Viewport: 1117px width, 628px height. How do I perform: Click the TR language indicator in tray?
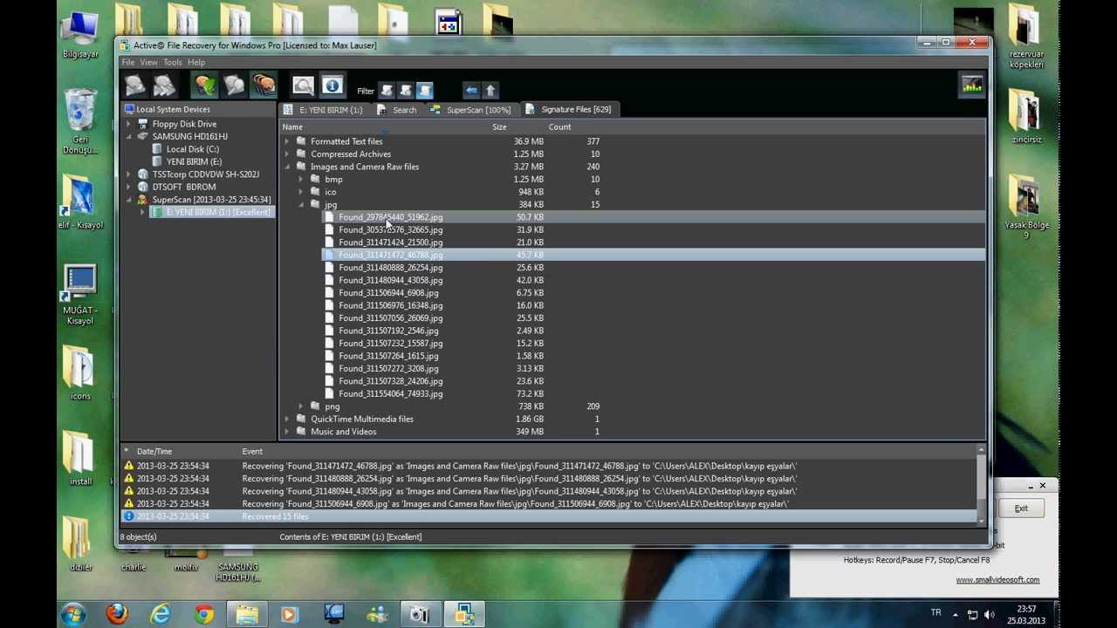[x=936, y=613]
